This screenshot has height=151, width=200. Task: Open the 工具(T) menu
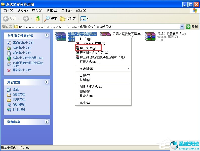coord(66,11)
